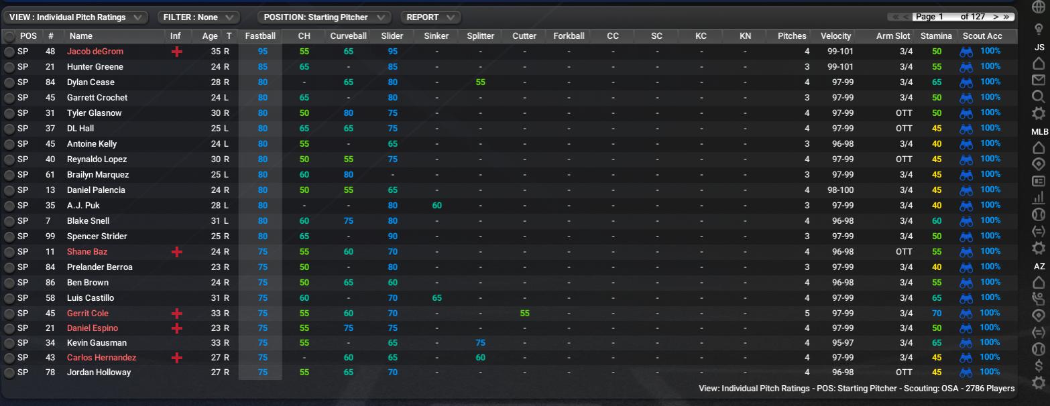Image resolution: width=1050 pixels, height=406 pixels.
Task: Click the magnifying glass search icon
Action: (x=1039, y=97)
